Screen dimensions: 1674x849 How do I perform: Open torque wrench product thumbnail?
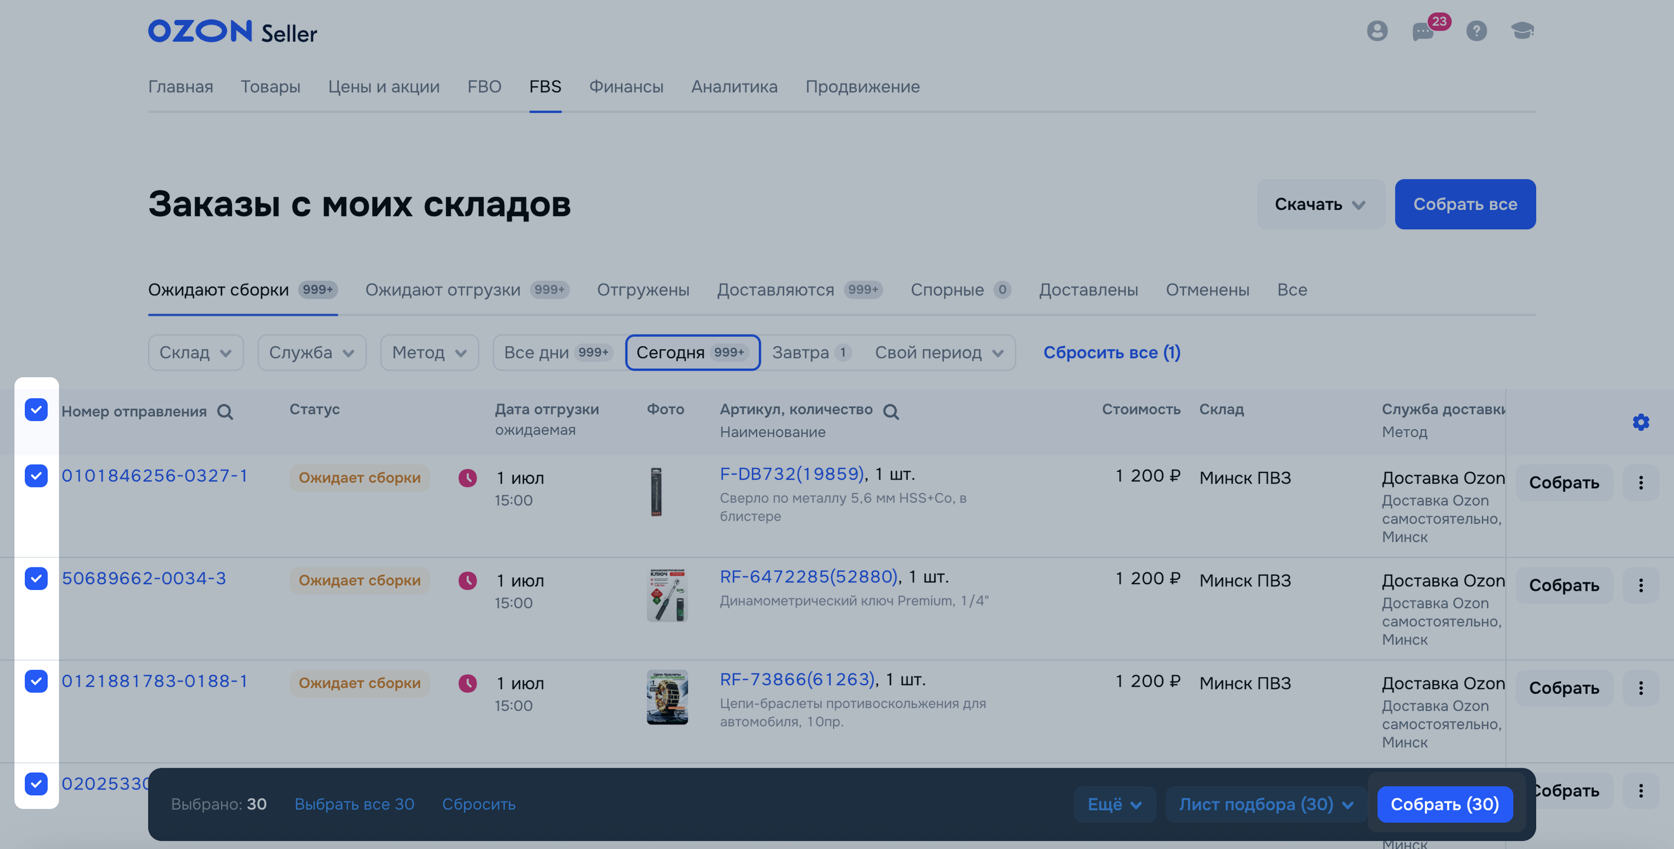tap(667, 594)
